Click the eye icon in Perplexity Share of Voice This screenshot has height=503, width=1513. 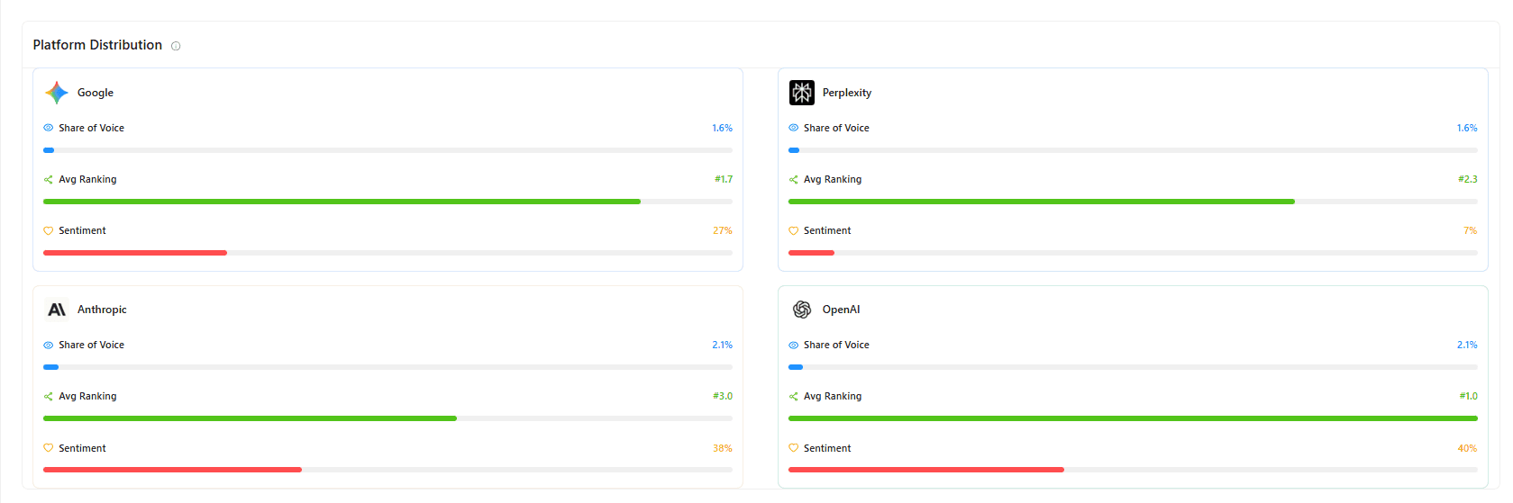[794, 128]
